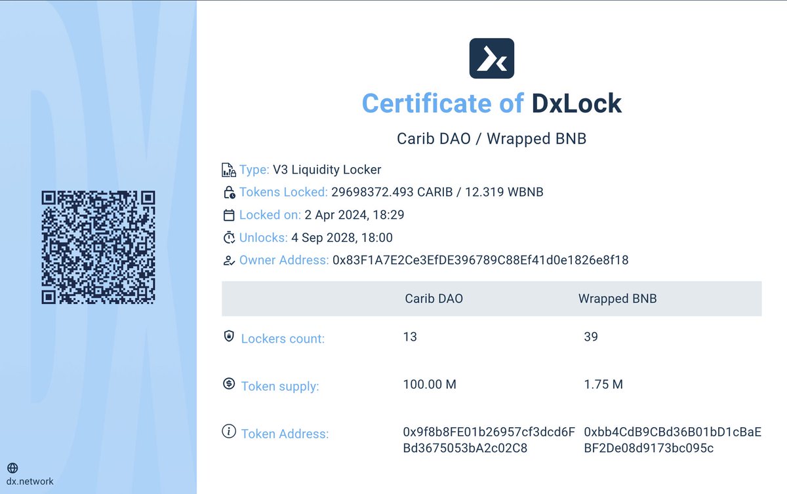787x494 pixels.
Task: Click the Owner Address label
Action: click(284, 260)
